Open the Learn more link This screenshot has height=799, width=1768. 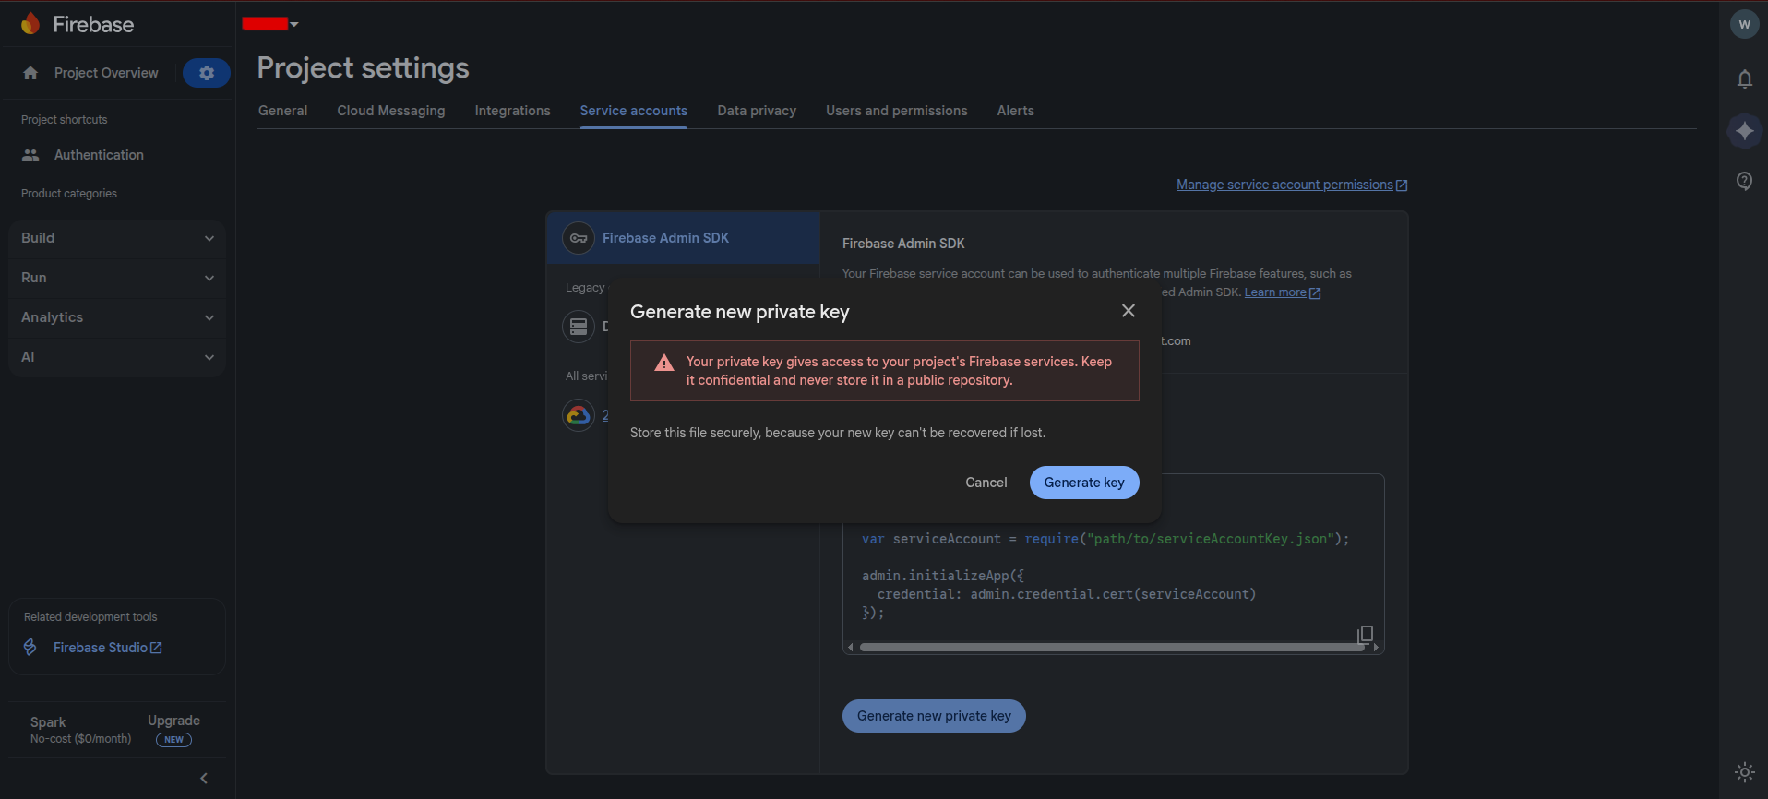coord(1283,292)
